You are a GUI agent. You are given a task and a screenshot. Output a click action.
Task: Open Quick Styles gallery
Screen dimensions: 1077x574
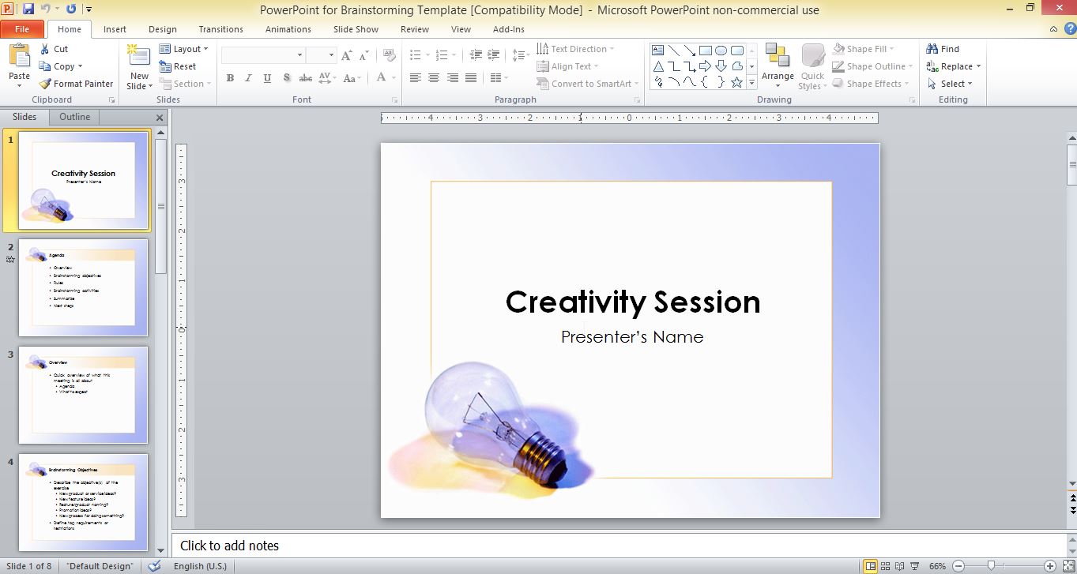pos(812,67)
